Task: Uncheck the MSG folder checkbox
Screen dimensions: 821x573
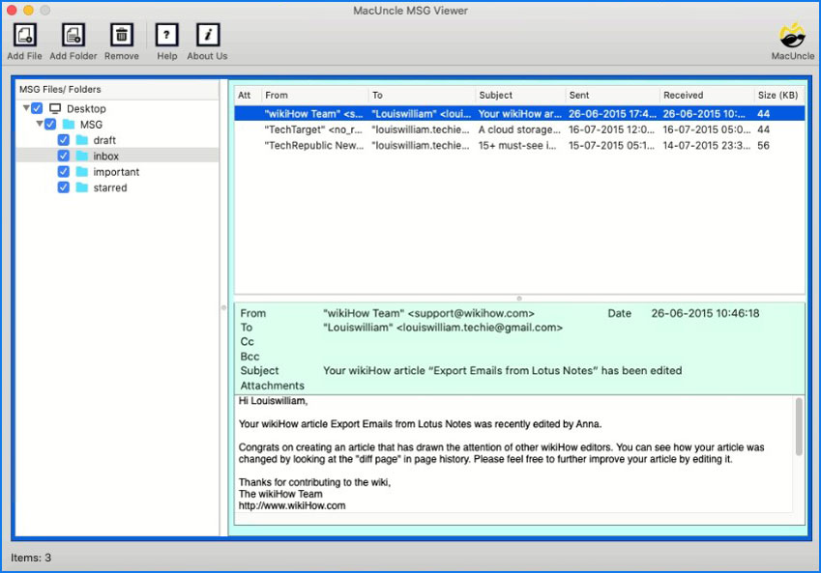Action: point(50,125)
